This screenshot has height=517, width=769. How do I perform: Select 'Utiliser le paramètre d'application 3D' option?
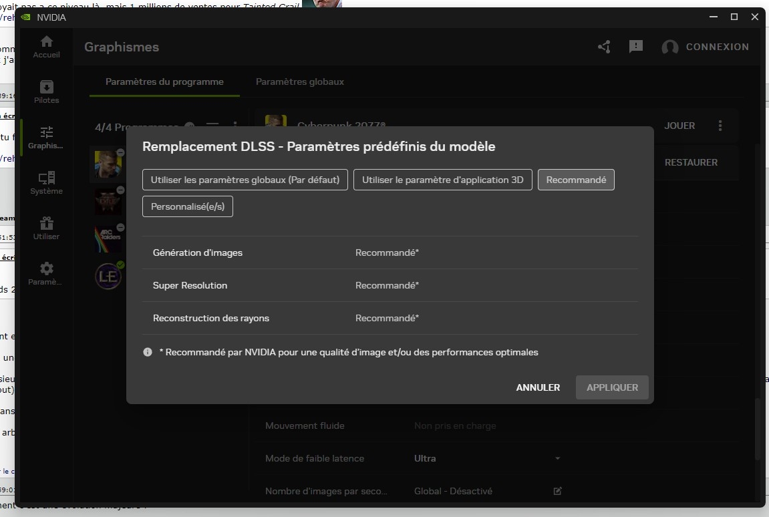coord(442,180)
